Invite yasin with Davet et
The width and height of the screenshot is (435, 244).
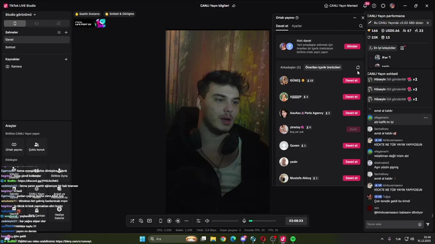coord(351,162)
